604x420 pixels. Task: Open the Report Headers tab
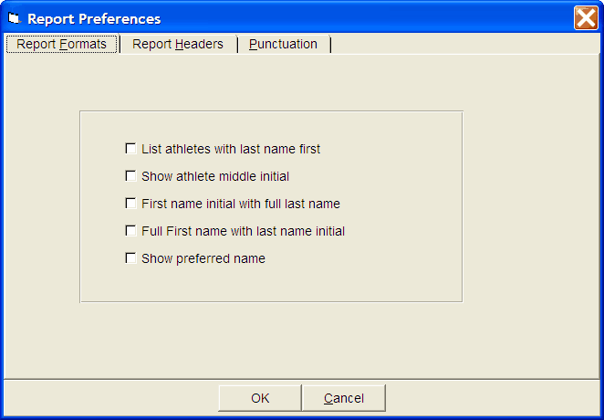177,44
